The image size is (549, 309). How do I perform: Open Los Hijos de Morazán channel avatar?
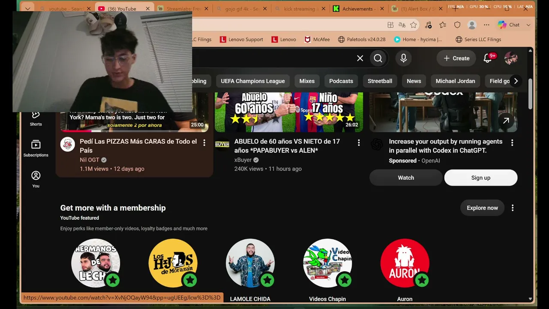(173, 263)
